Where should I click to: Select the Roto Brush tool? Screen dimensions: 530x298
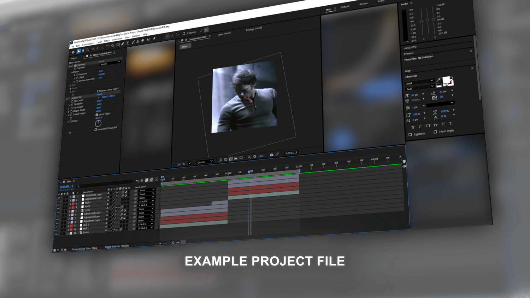pyautogui.click(x=148, y=40)
